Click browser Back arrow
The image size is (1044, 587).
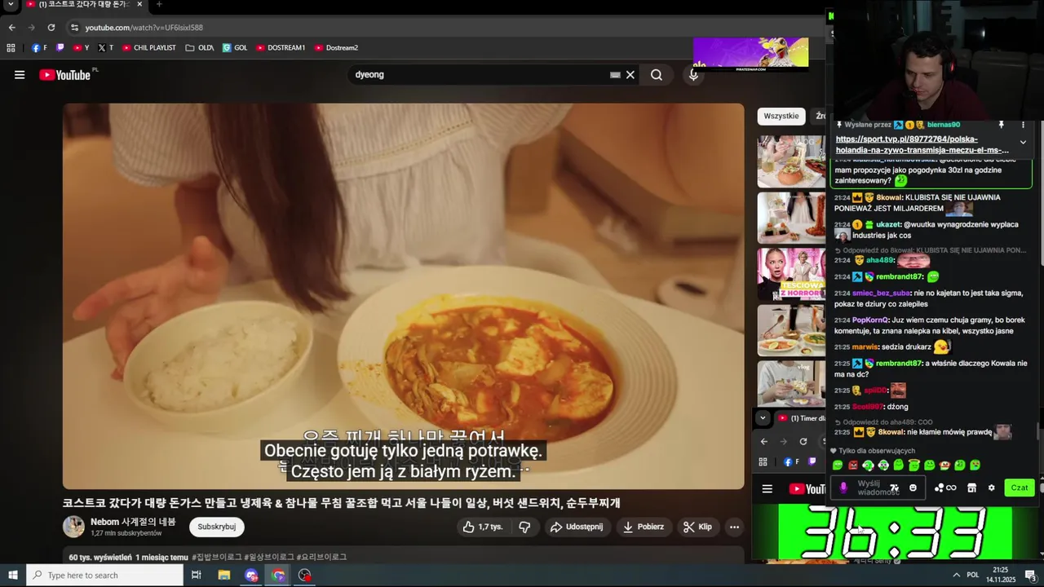click(11, 28)
